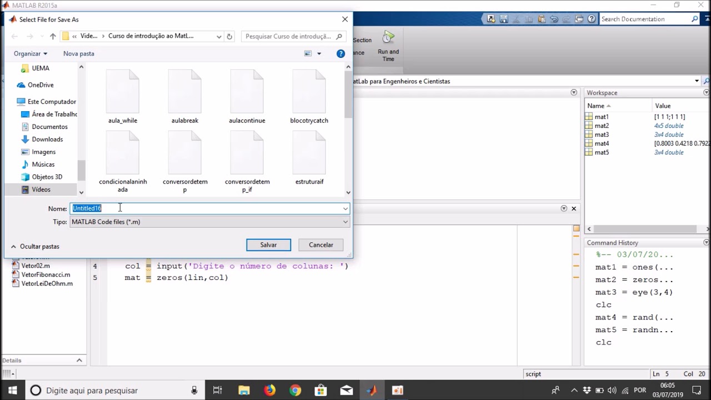This screenshot has width=711, height=400.
Task: Select Objetos 3D in sidebar
Action: point(47,177)
